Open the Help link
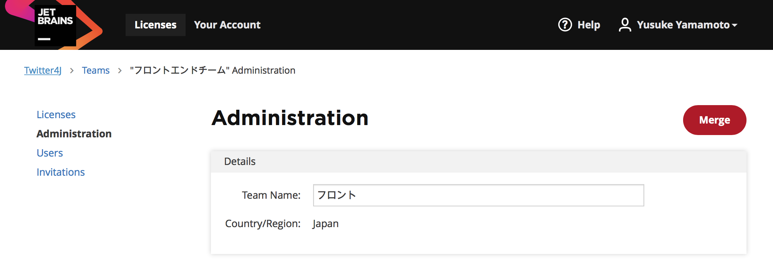The width and height of the screenshot is (773, 277). pos(589,25)
